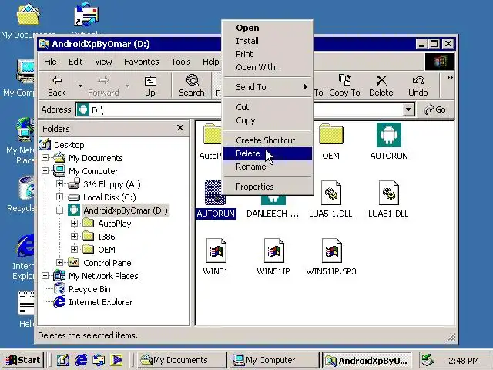
Task: Expand the AutoPlay tree folder
Action: coord(74,224)
